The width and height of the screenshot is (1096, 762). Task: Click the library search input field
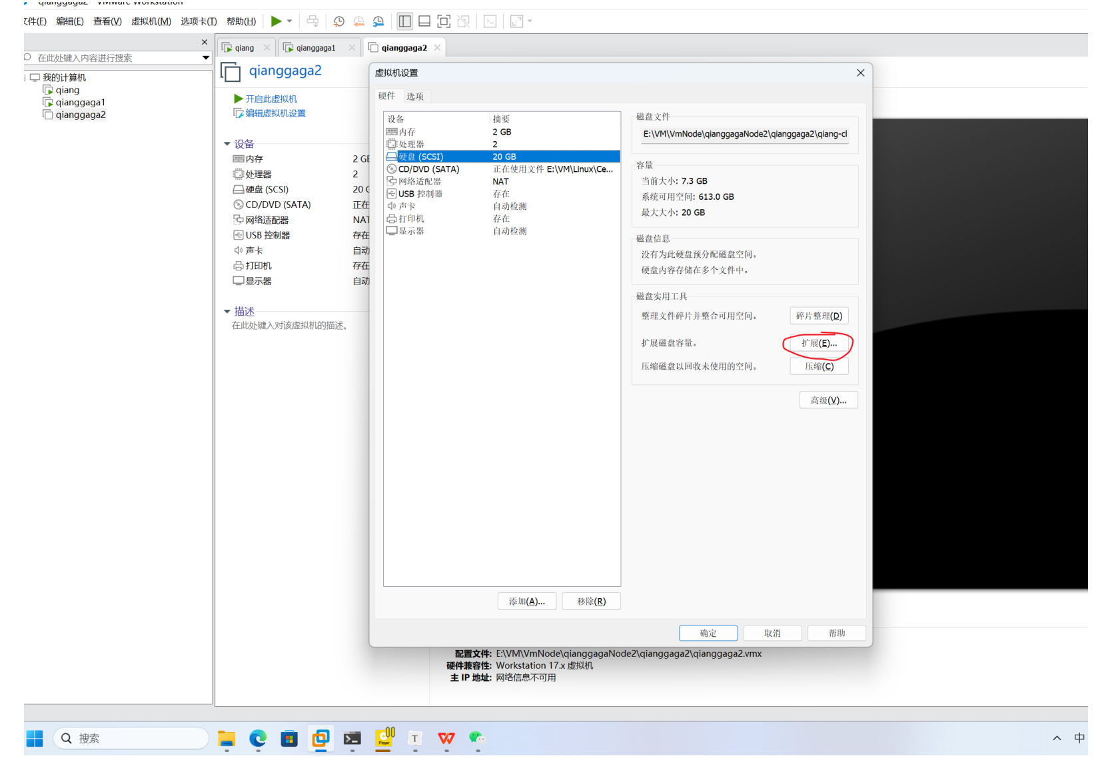coord(113,58)
